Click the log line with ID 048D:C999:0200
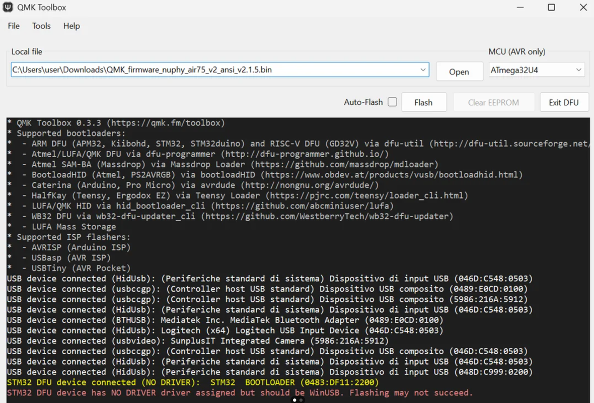 pos(270,372)
